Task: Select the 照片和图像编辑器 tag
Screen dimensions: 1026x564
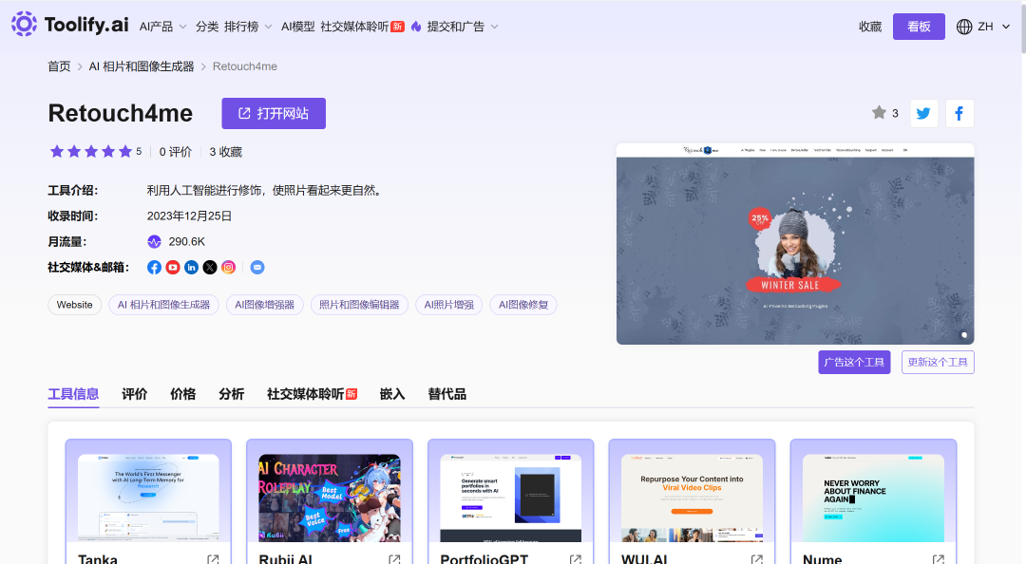Action: [359, 305]
